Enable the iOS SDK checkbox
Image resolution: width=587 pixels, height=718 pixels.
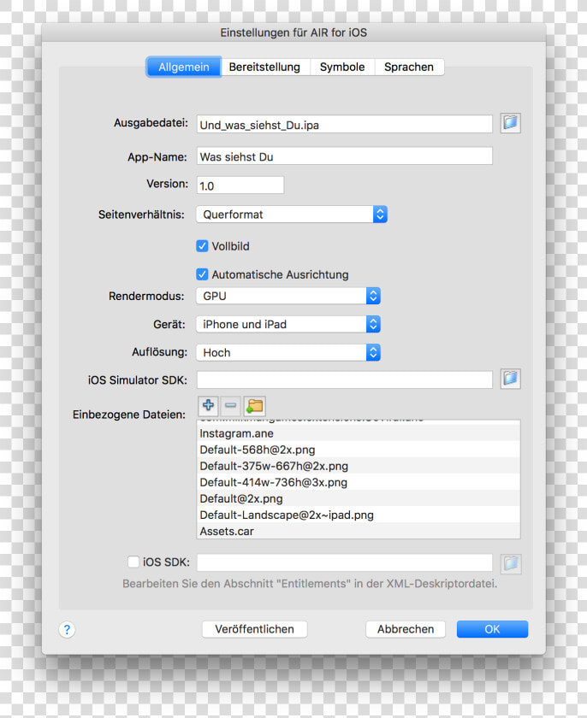coord(133,562)
